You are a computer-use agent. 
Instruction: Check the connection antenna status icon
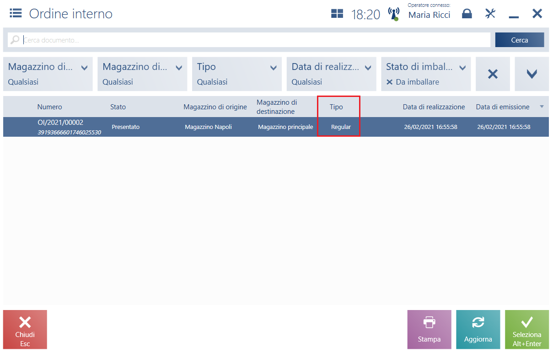point(393,14)
